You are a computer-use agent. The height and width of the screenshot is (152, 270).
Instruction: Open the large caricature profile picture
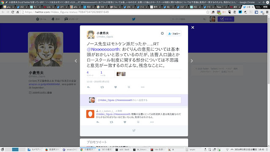[46, 49]
